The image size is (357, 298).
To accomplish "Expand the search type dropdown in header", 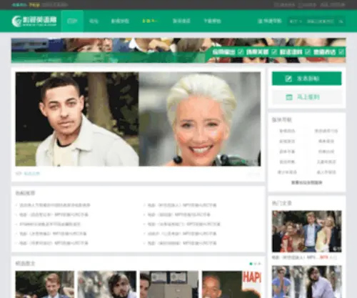I will pyautogui.click(x=296, y=21).
